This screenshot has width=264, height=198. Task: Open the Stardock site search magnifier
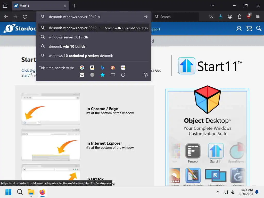259,28
